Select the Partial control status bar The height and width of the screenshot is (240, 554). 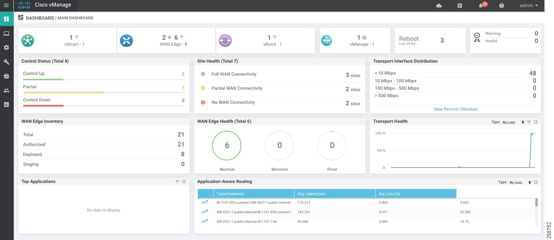point(104,93)
